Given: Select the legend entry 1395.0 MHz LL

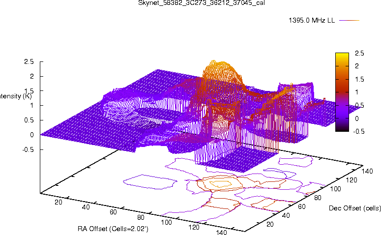Looking at the screenshot, I should [x=312, y=21].
